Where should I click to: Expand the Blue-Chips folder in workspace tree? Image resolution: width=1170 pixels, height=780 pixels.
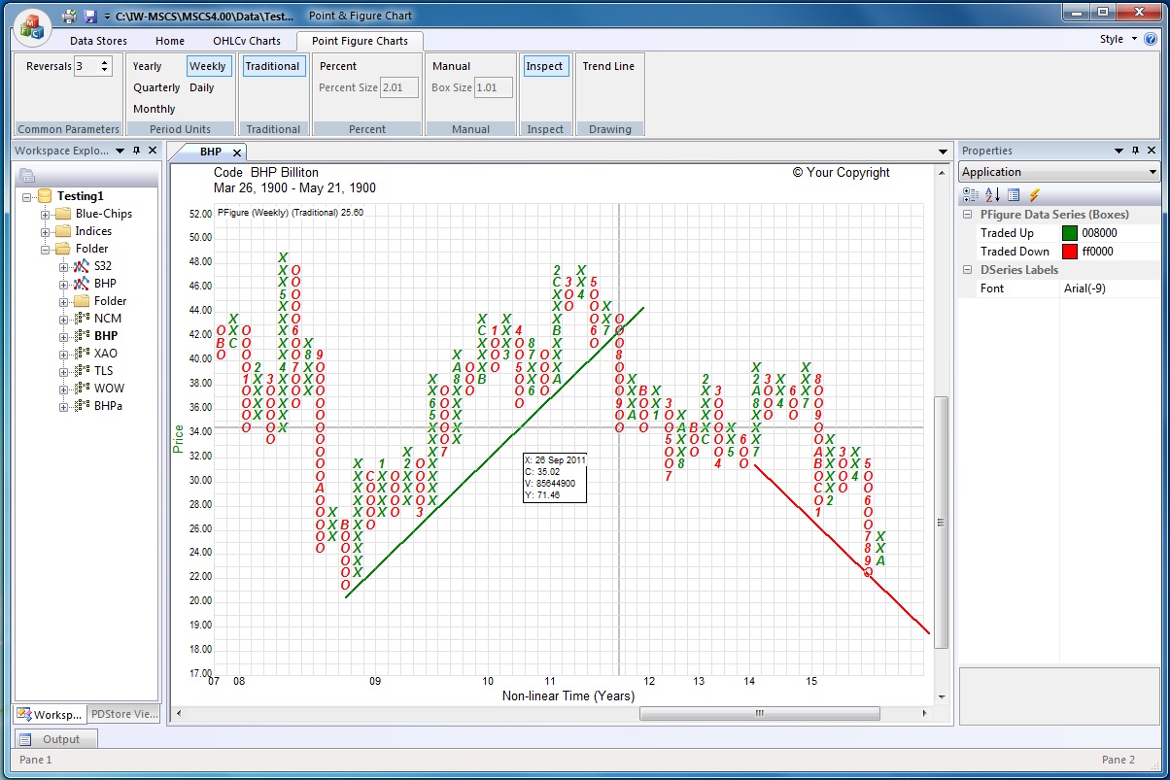tap(46, 214)
